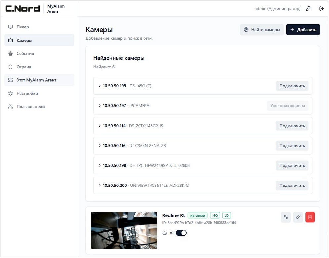Open the Плеер menu label in the sidebar
This screenshot has width=329, height=258.
[23, 27]
